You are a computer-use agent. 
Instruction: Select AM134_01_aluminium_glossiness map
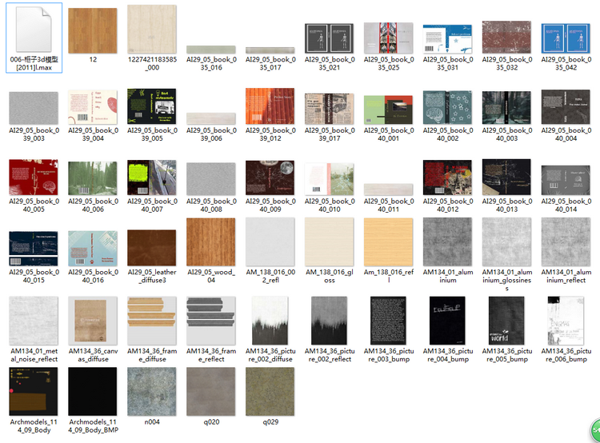tap(506, 241)
